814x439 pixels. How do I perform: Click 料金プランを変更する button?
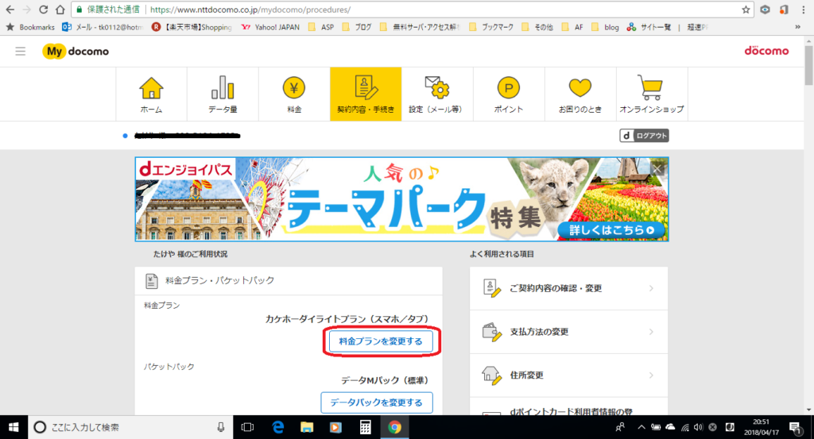coord(381,341)
